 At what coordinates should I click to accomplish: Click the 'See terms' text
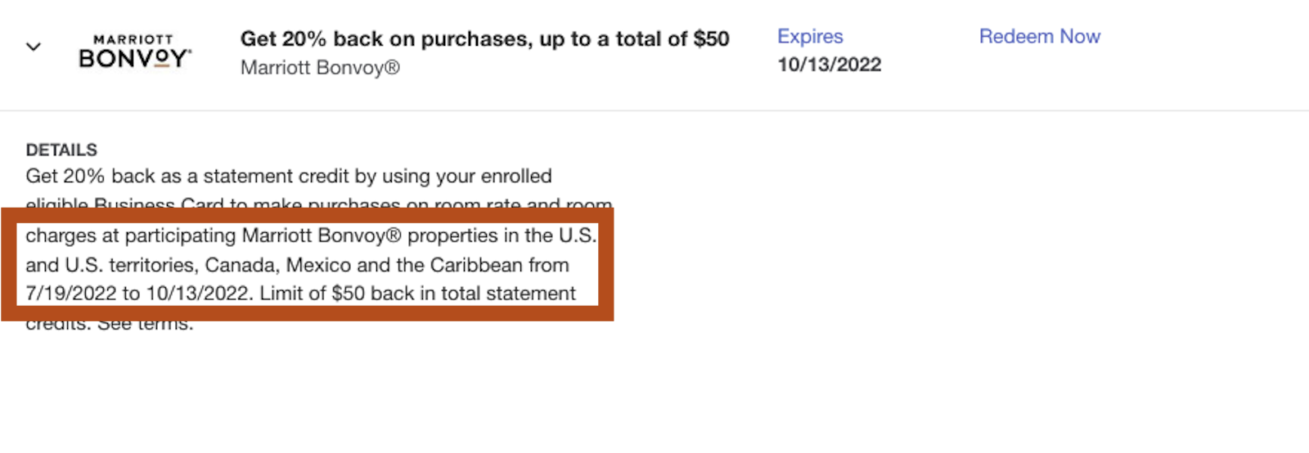146,325
